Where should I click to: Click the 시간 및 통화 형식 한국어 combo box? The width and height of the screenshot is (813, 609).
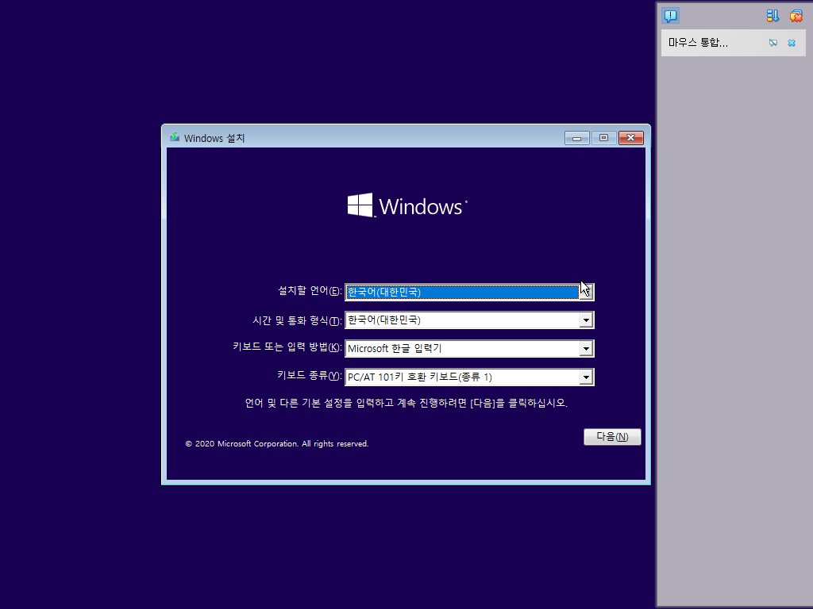469,320
